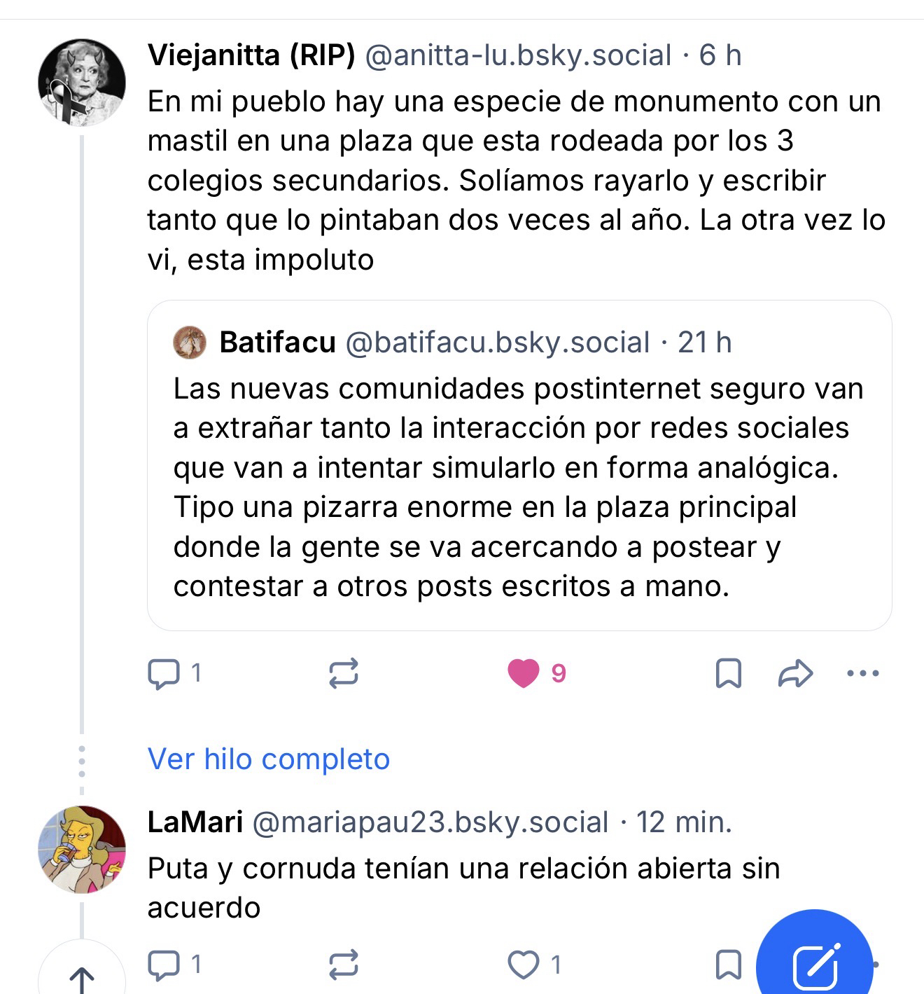Repost LaMari's post

click(343, 965)
